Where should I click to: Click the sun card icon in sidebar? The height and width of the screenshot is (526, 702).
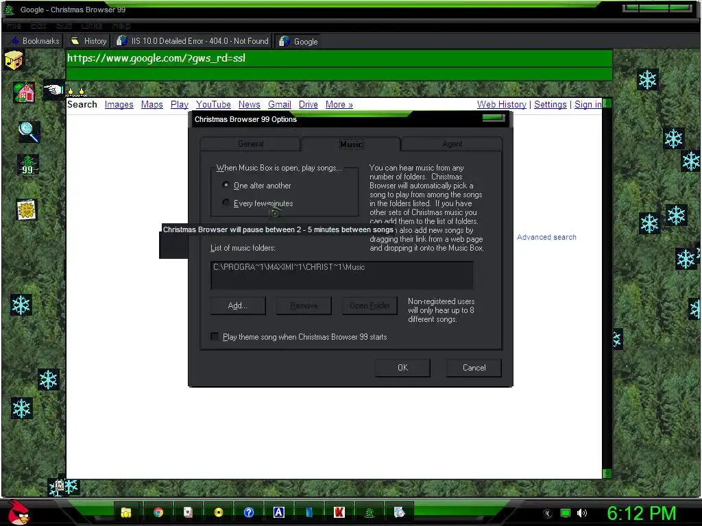27,210
